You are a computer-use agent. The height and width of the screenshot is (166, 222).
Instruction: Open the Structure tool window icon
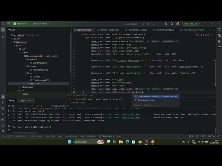[x=3, y=37]
